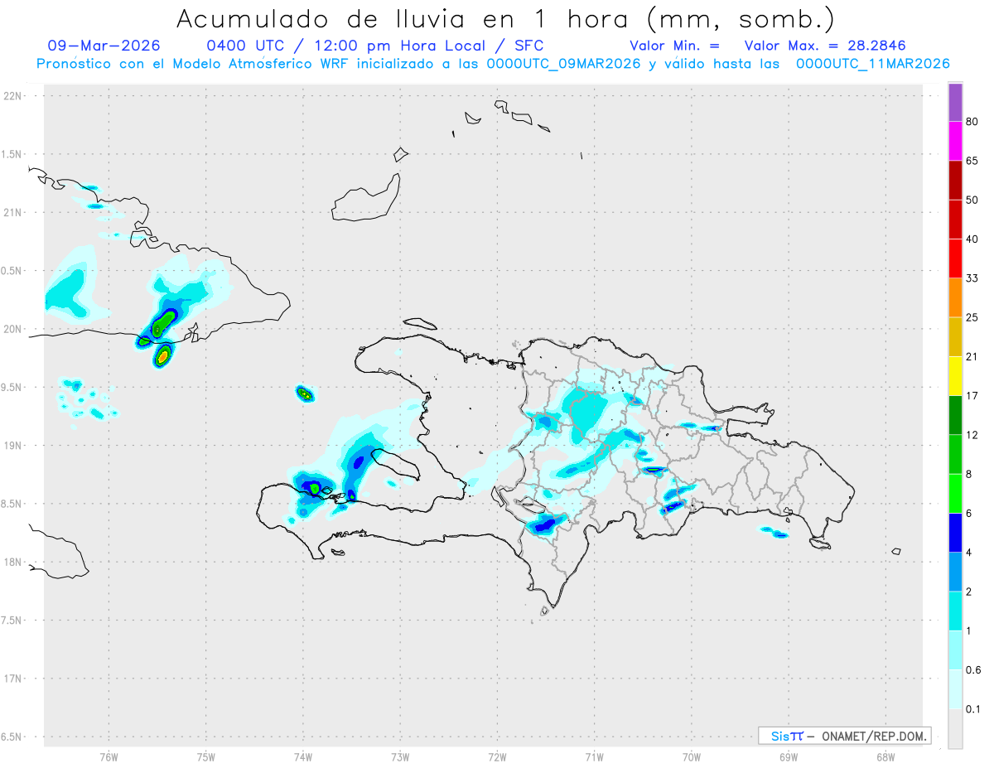Click the '17N' latitude label
The width and height of the screenshot is (994, 768).
pos(14,679)
